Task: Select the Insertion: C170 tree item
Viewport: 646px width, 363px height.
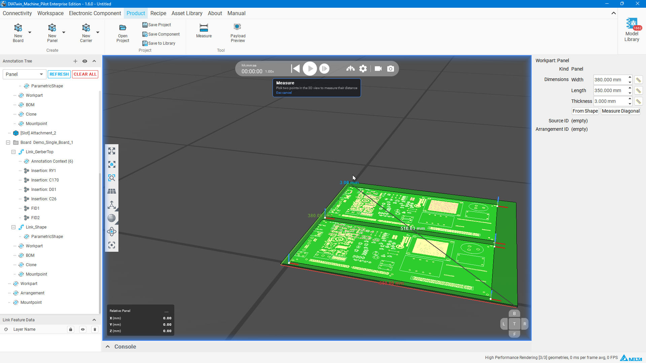Action: (x=45, y=180)
